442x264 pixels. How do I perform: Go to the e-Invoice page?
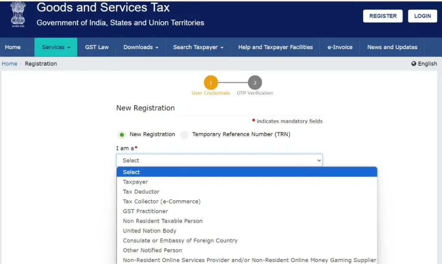(x=340, y=47)
